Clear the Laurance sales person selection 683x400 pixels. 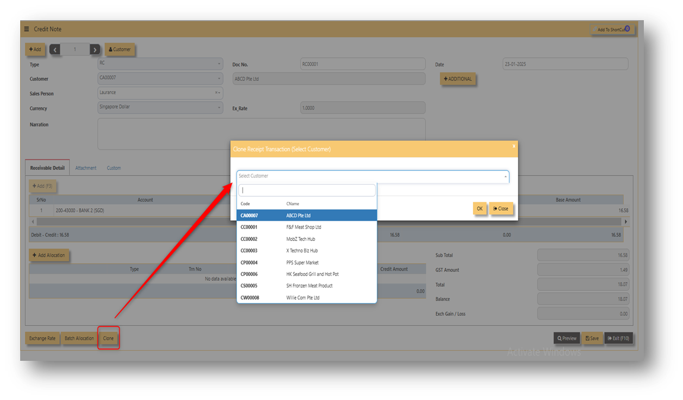tap(216, 93)
